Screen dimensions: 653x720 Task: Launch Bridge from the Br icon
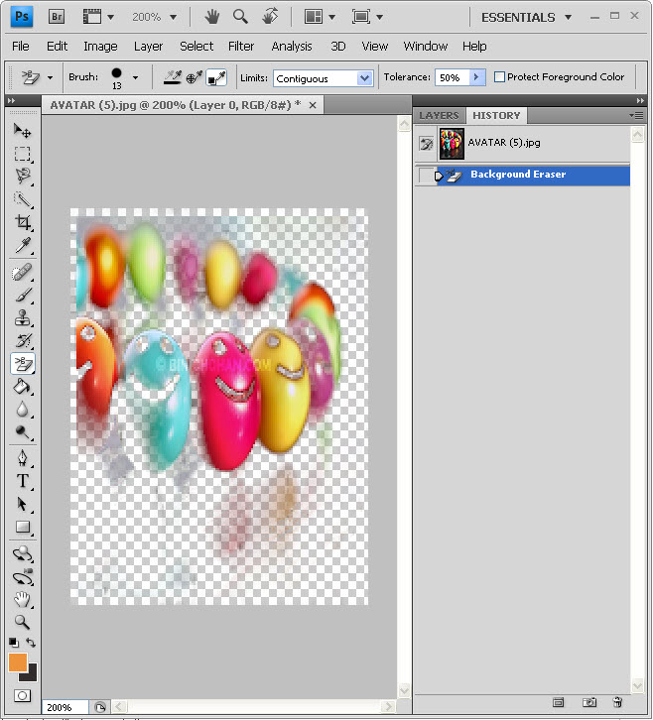coord(57,17)
